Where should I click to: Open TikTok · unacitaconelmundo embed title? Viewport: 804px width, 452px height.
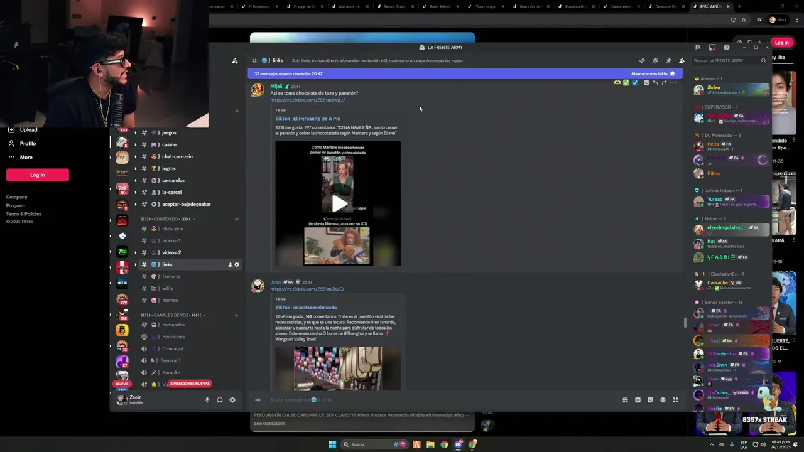coord(305,308)
